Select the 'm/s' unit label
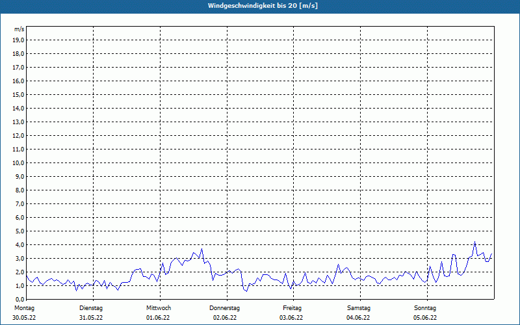This screenshot has height=325, width=520. (x=19, y=29)
